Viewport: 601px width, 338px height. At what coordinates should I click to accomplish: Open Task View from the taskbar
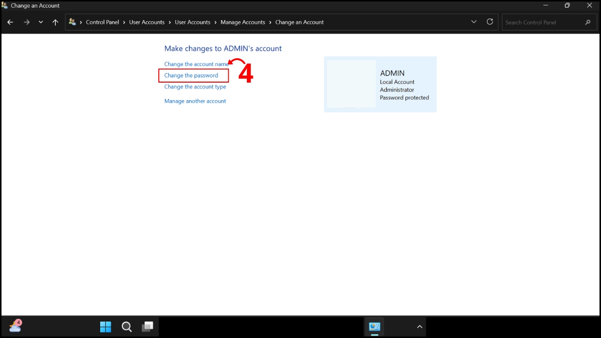[147, 326]
